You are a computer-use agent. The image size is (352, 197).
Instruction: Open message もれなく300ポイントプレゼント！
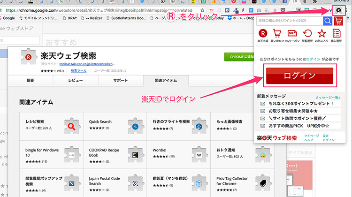(300, 104)
